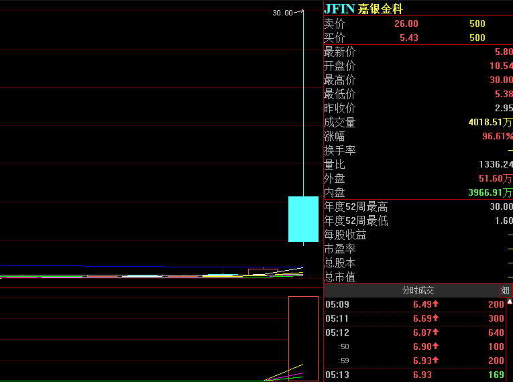Click the 卖价 26.00 ask price
The image size is (513, 382).
coord(406,23)
